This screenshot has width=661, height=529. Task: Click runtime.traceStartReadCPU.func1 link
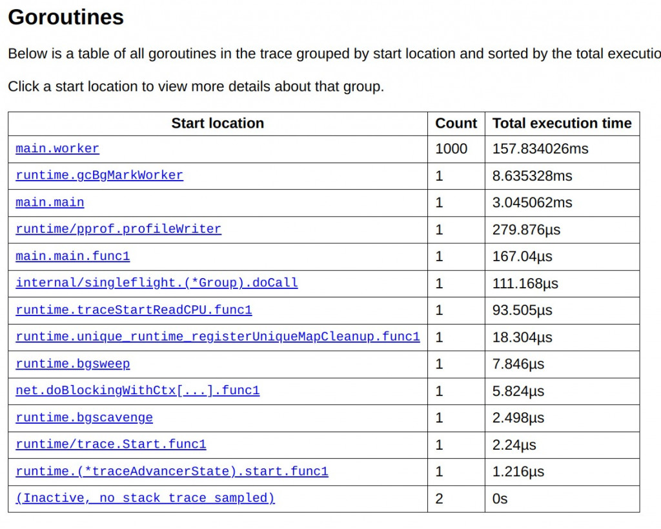(134, 310)
